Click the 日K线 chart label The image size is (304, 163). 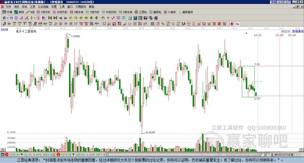tap(4, 29)
